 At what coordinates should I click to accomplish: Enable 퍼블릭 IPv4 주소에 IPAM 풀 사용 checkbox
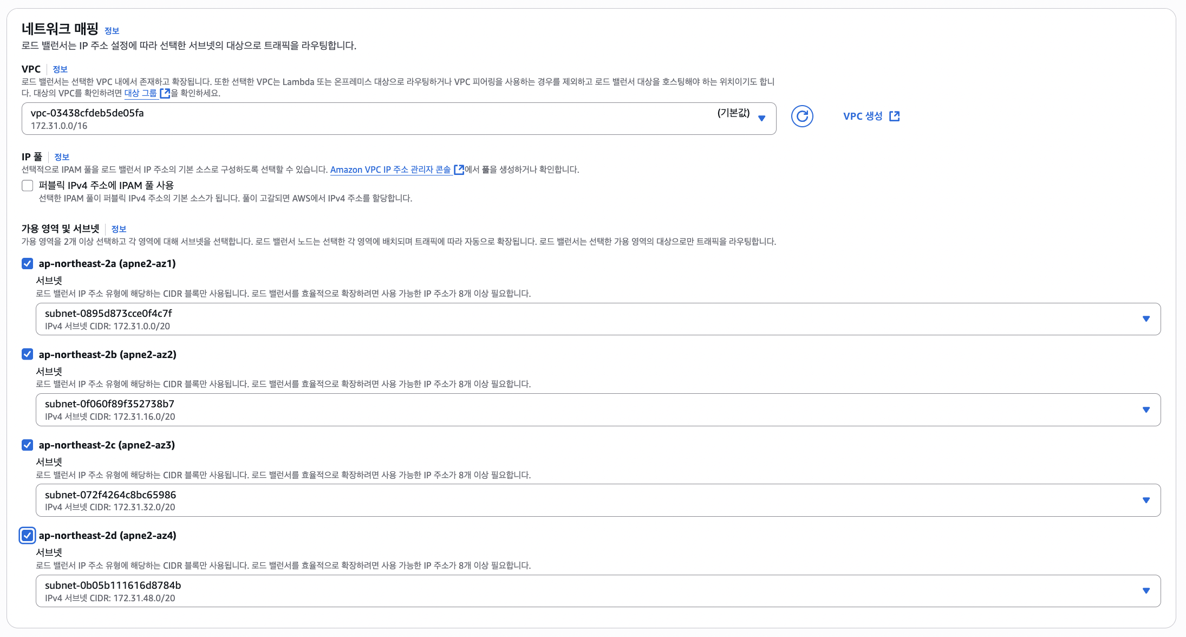pyautogui.click(x=28, y=186)
